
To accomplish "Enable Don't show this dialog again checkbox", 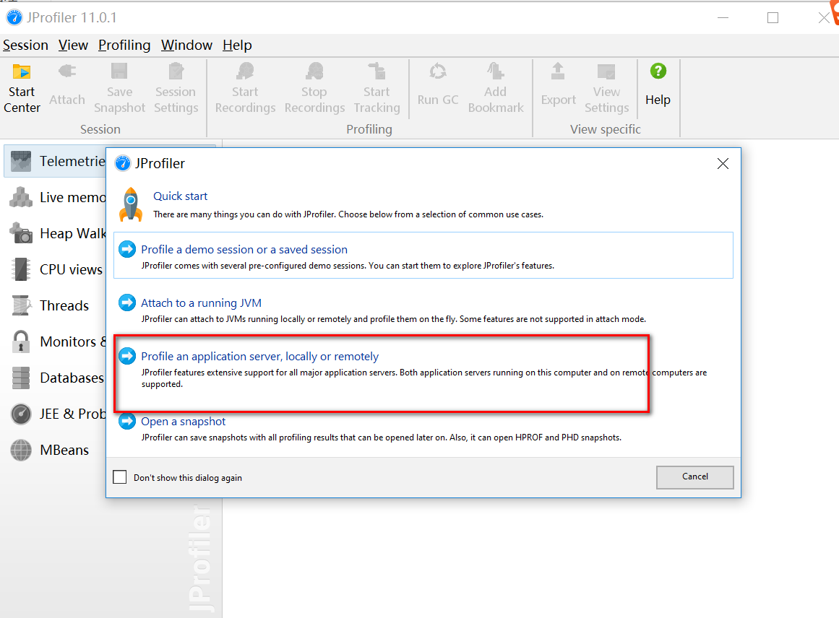I will (x=120, y=477).
